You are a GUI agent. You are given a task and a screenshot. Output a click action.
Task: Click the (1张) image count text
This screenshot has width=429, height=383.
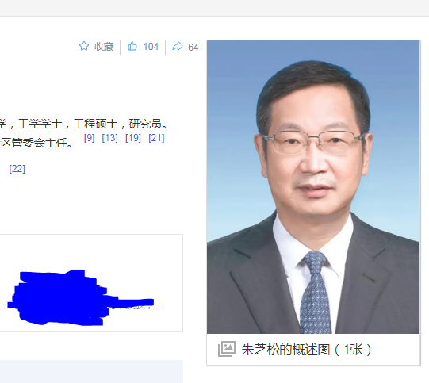point(353,350)
